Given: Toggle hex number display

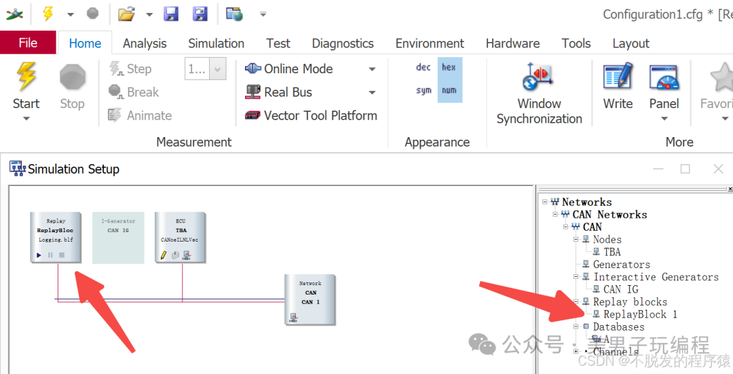Looking at the screenshot, I should 449,67.
